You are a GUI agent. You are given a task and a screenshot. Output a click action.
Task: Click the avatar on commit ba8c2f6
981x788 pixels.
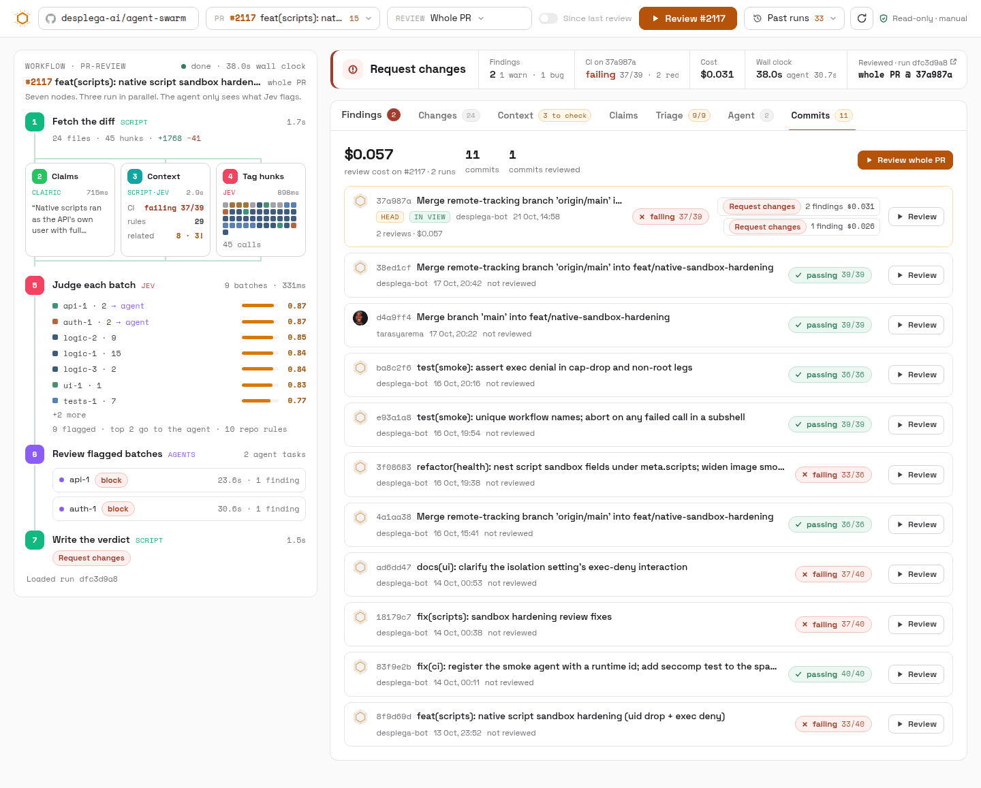coord(360,368)
